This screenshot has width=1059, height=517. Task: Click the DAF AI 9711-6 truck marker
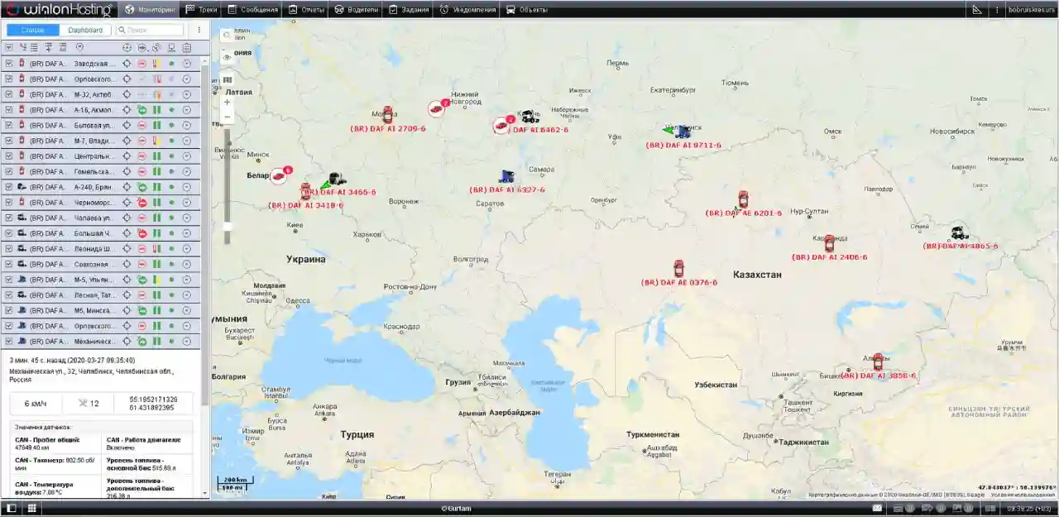coord(682,132)
